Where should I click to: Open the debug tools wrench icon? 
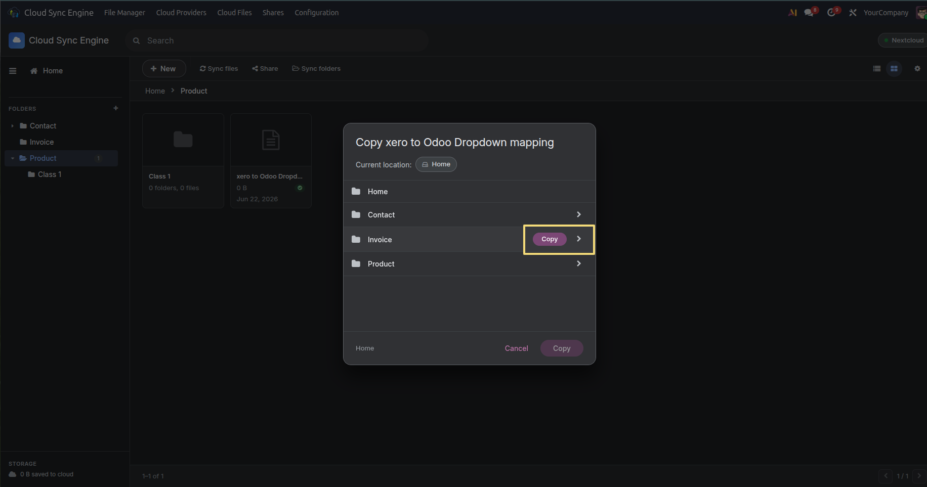click(x=853, y=13)
